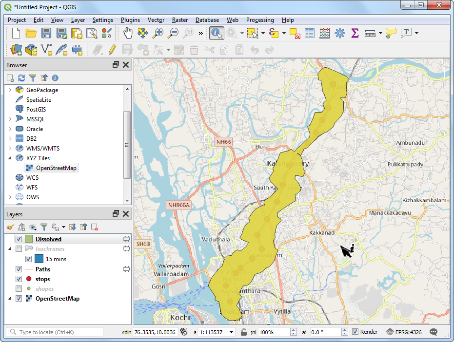
Task: Click the Zoom In magnifier tool
Action: [158, 33]
